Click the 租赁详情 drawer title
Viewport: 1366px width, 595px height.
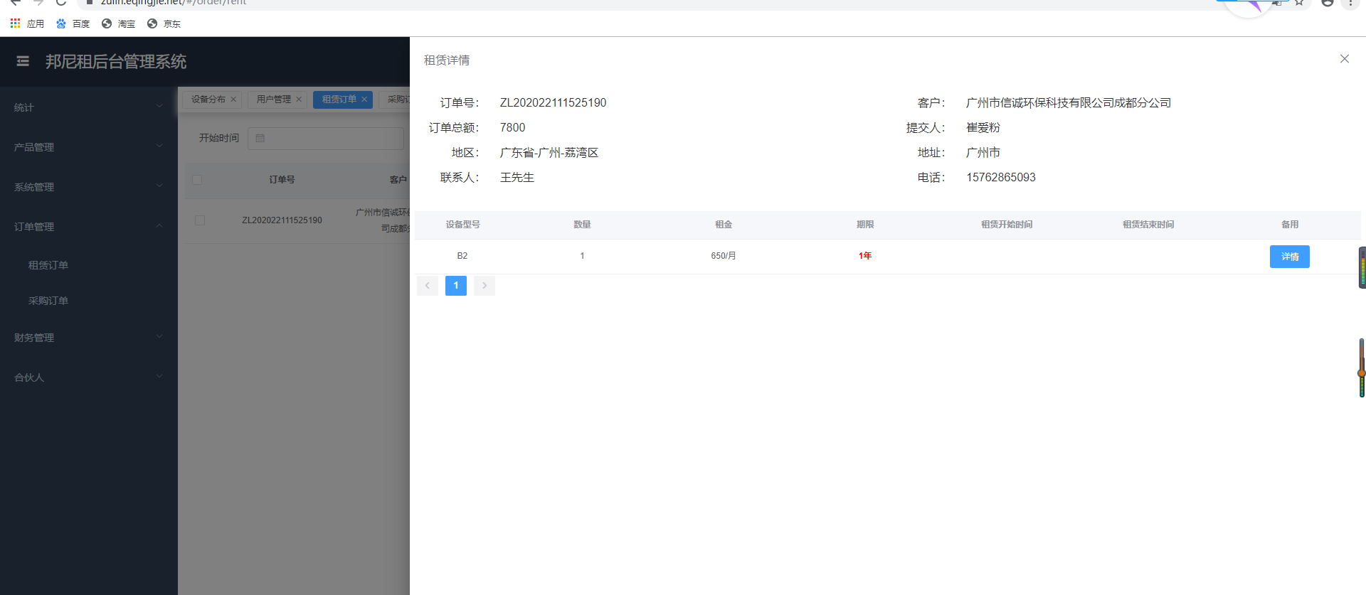[x=447, y=60]
